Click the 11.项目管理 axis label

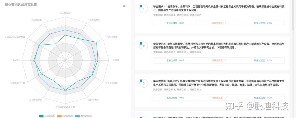pyautogui.click(x=111, y=37)
